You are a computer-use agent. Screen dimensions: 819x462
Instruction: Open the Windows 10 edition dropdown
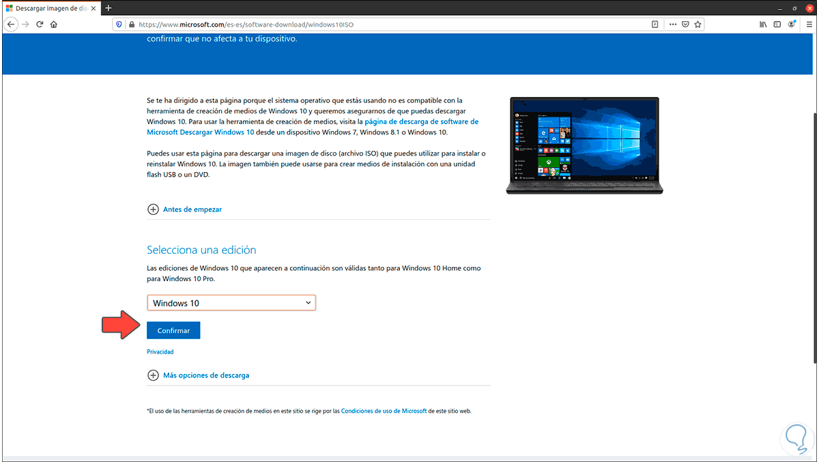coord(231,302)
